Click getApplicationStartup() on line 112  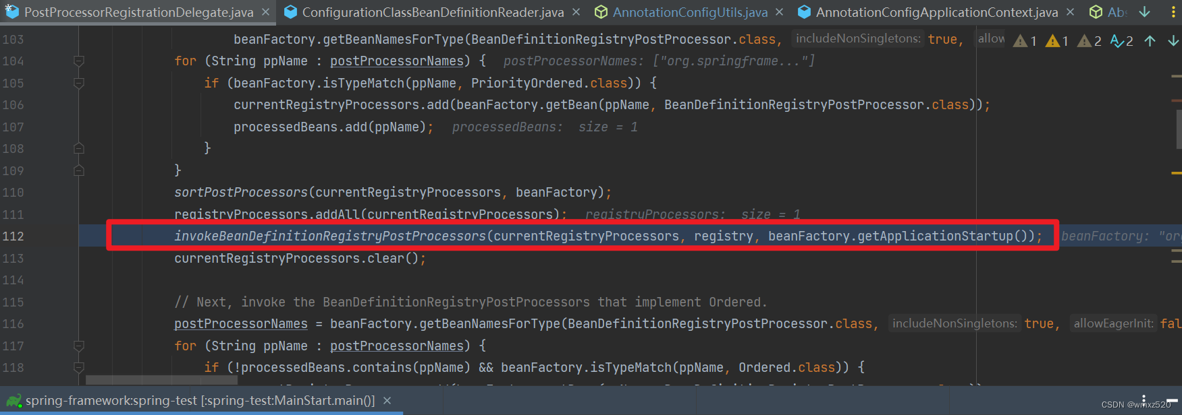tap(942, 236)
